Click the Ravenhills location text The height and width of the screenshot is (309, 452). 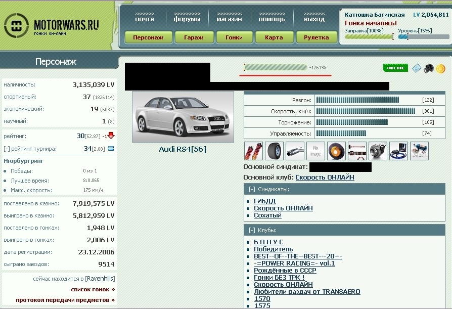tap(100, 279)
